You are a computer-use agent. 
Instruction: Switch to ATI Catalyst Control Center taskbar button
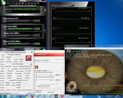coord(62,96)
